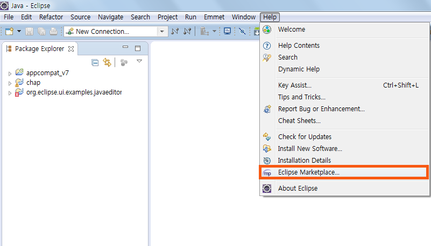Click the Save toolbar icon
431x246 pixels.
coord(29,31)
